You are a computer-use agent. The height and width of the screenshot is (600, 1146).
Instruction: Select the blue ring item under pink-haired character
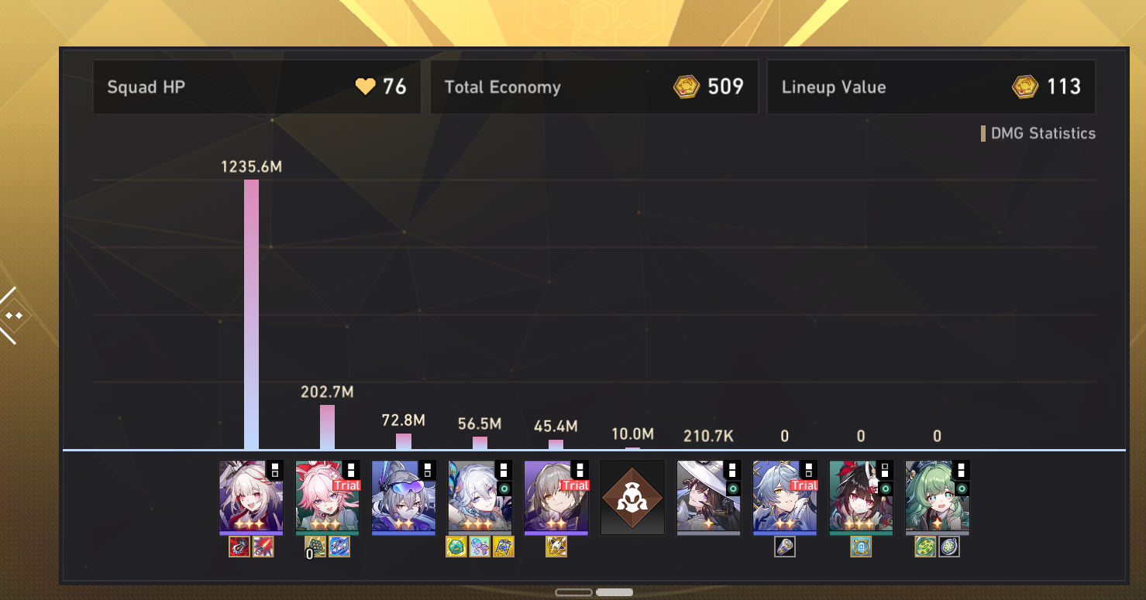(x=339, y=547)
